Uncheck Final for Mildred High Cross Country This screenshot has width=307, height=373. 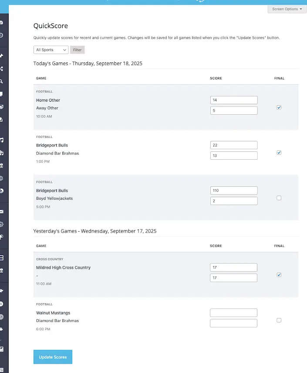[x=279, y=275]
